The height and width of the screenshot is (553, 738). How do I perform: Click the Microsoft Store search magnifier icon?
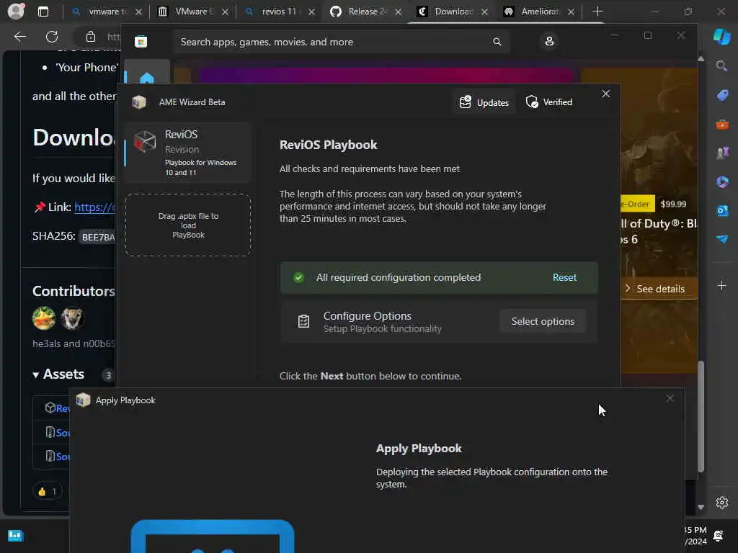click(497, 42)
